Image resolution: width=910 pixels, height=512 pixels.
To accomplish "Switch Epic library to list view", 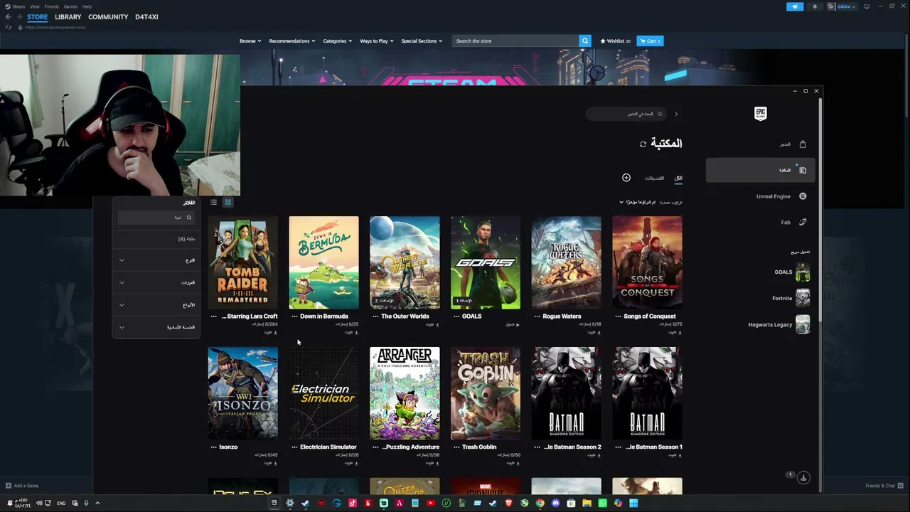I will (213, 203).
